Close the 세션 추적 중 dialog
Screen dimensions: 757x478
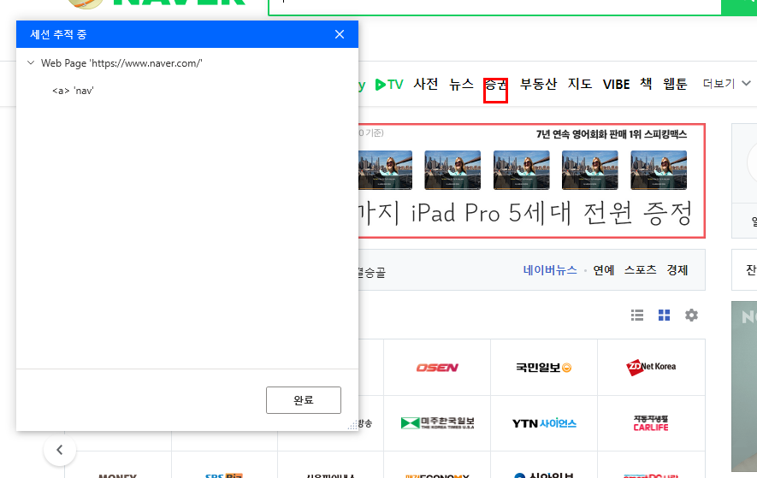pos(340,34)
